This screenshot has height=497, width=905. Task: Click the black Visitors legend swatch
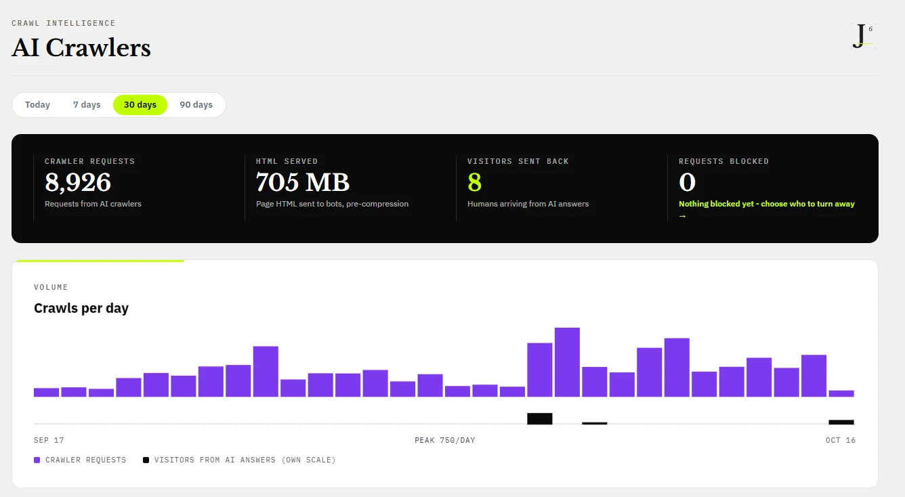click(x=146, y=460)
